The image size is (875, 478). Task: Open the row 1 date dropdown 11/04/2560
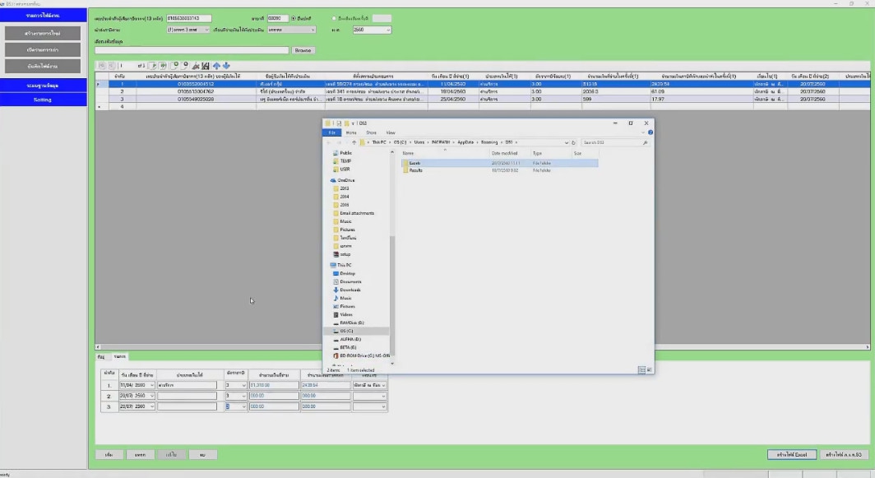pyautogui.click(x=152, y=385)
